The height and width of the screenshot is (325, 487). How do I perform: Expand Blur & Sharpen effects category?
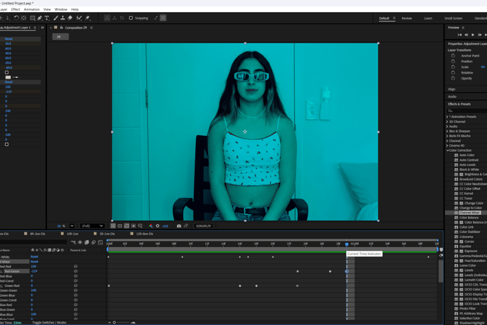447,131
